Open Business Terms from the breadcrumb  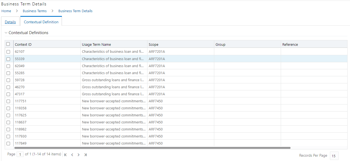click(x=34, y=11)
